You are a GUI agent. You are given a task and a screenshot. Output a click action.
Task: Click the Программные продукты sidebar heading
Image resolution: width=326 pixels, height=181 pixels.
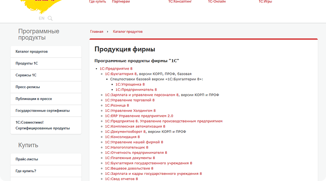coord(39,34)
